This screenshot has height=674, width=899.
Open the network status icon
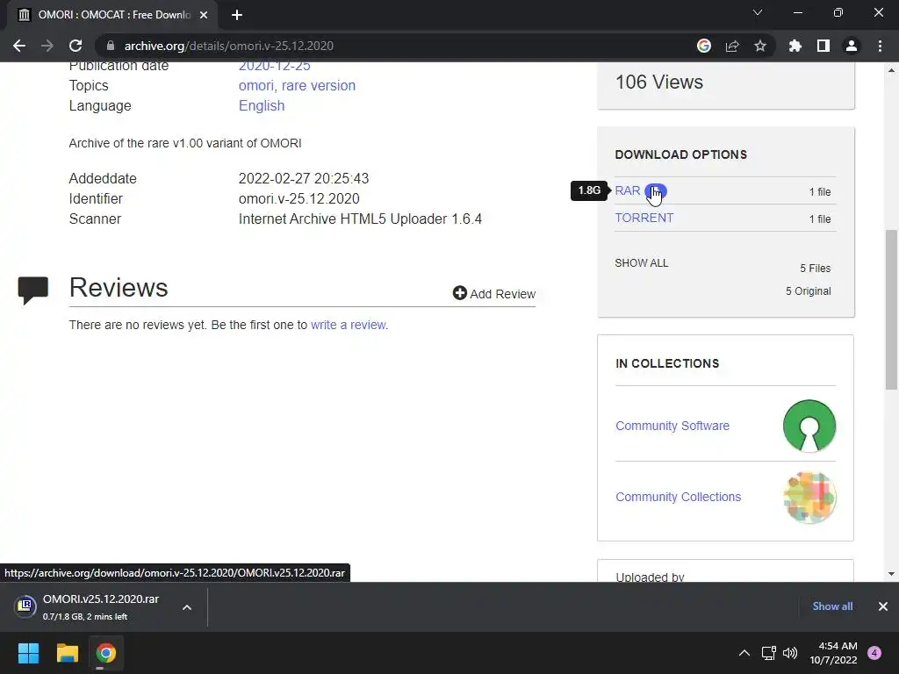[x=768, y=653]
